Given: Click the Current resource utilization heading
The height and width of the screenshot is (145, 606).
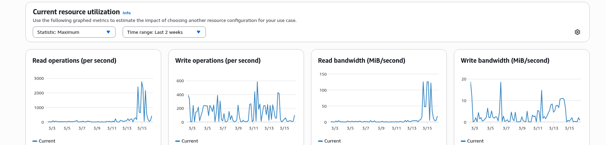Looking at the screenshot, I should (x=76, y=12).
